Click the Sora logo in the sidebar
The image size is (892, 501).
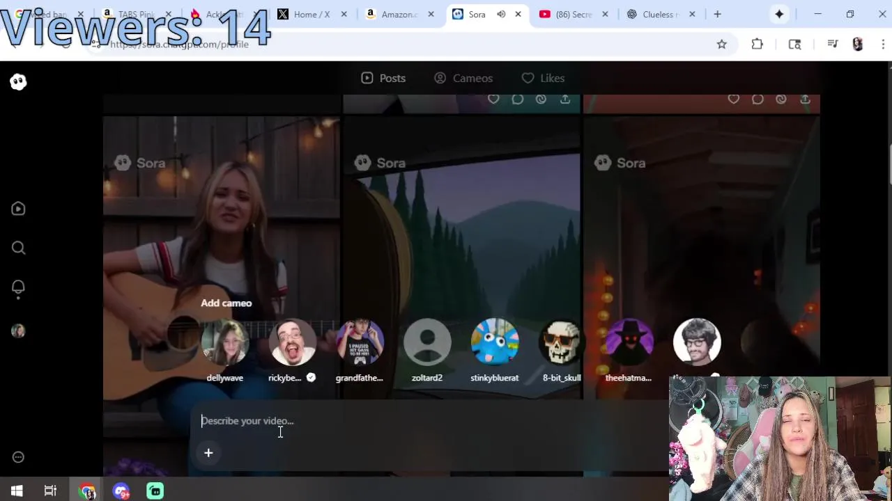point(18,82)
